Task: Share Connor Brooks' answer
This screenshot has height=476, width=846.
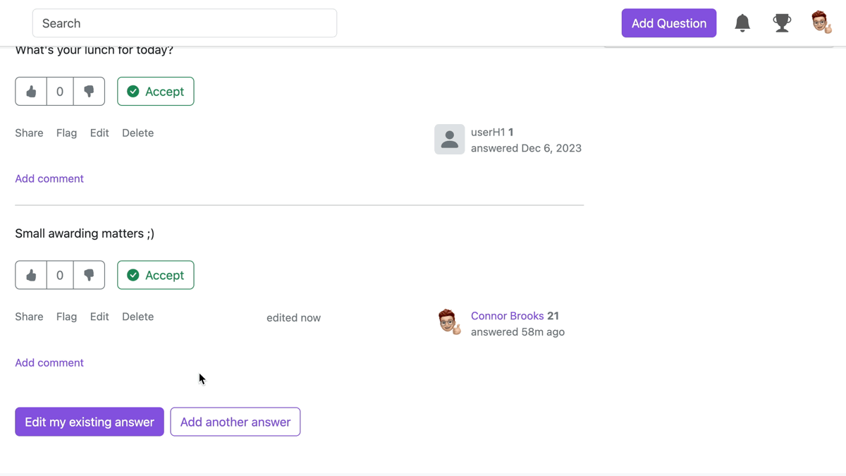Action: (x=29, y=317)
